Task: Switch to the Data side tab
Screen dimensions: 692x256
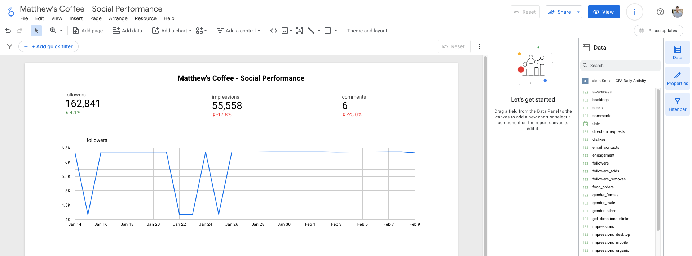Action: pyautogui.click(x=677, y=52)
